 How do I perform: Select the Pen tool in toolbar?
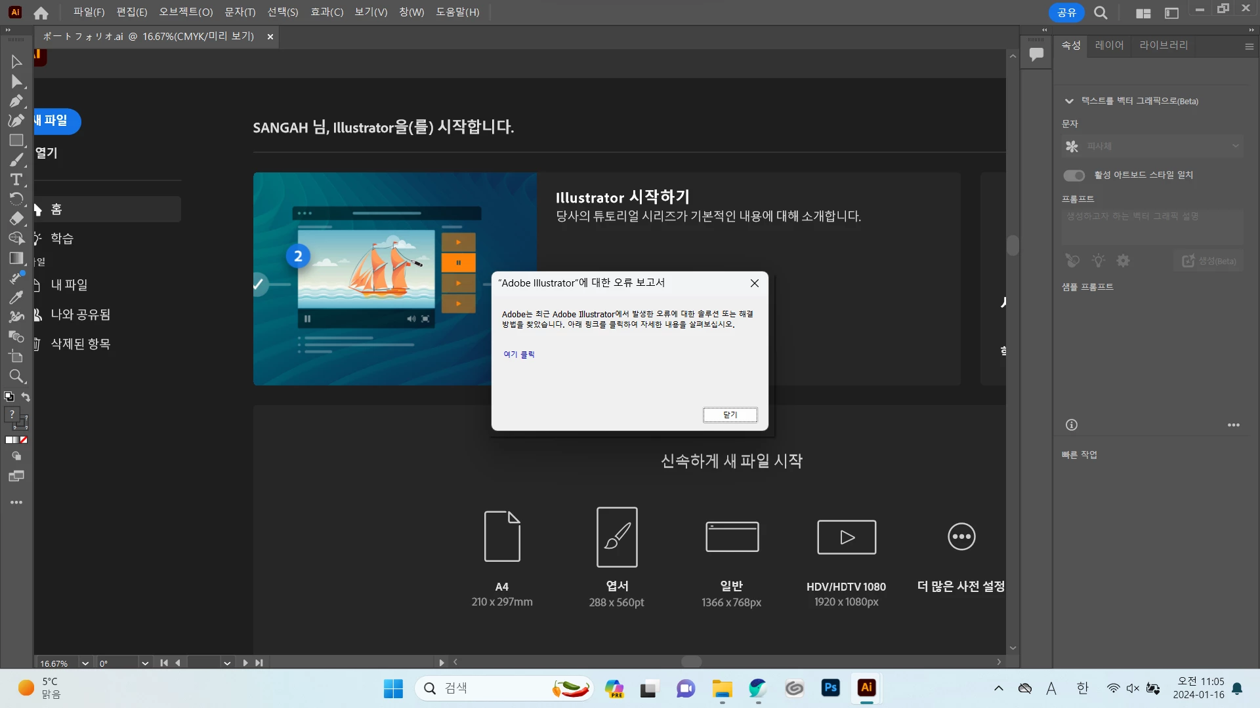point(16,101)
